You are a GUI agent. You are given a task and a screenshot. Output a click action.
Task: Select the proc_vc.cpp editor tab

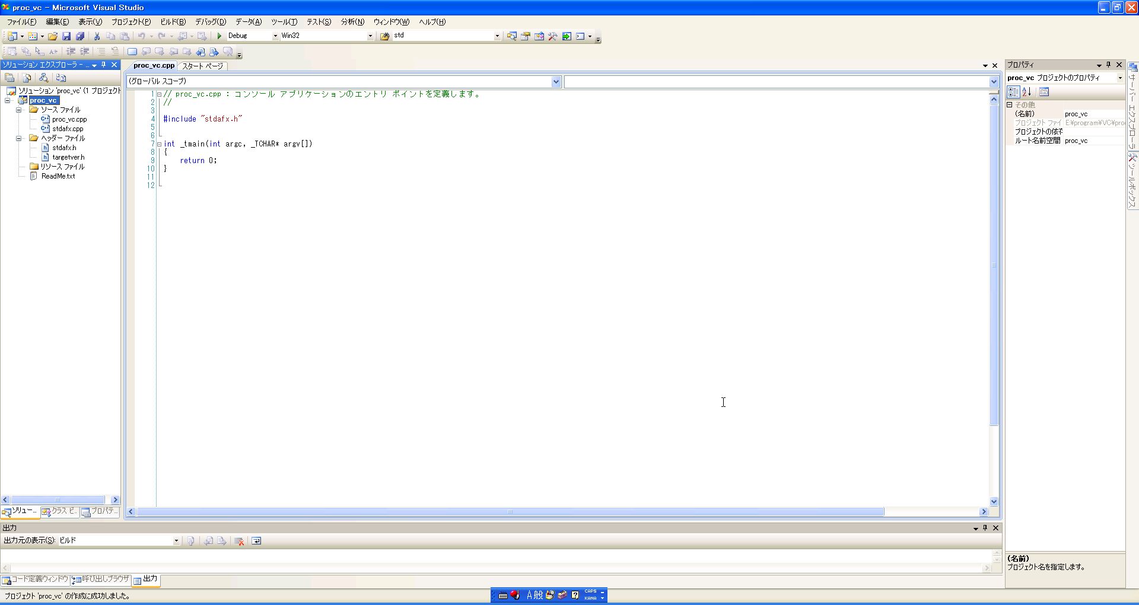(154, 66)
